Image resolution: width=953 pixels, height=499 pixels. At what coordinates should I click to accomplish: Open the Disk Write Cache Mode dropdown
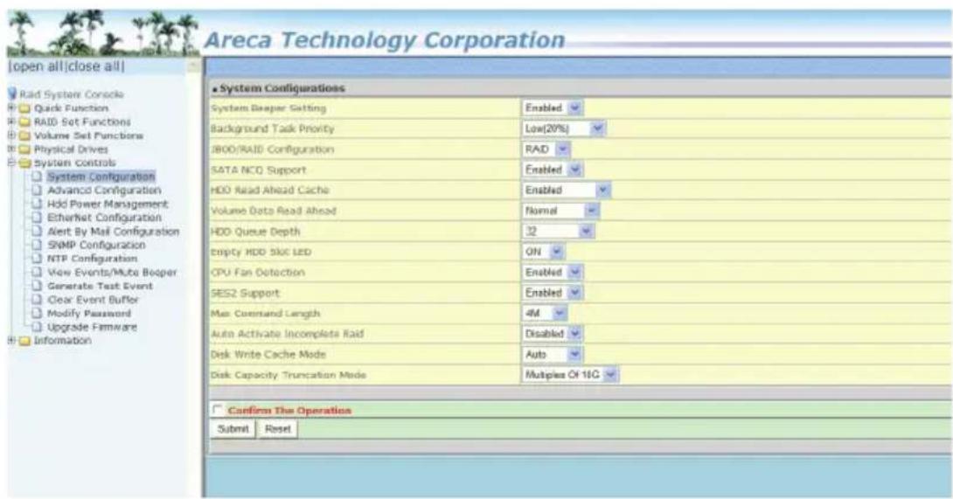(553, 354)
